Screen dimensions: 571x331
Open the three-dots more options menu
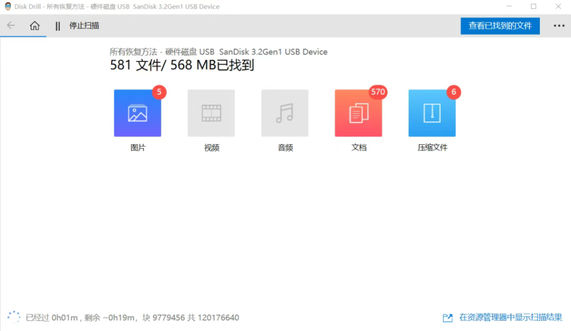pos(559,26)
